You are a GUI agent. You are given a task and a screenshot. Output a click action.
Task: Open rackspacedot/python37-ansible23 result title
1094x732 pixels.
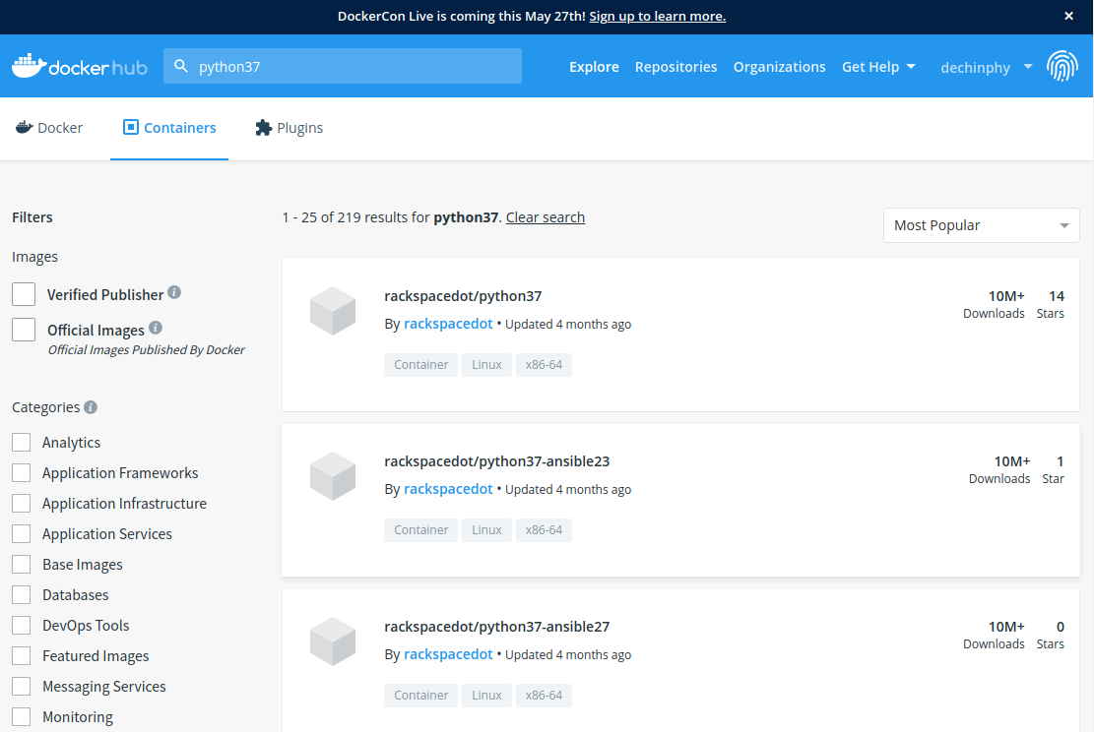pos(496,460)
